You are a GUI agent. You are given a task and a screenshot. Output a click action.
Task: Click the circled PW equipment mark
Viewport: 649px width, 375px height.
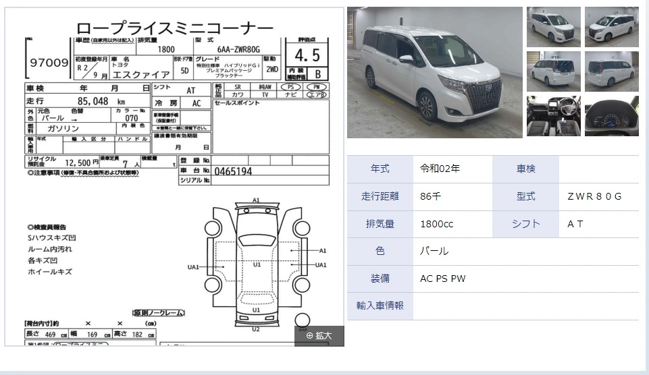click(317, 87)
